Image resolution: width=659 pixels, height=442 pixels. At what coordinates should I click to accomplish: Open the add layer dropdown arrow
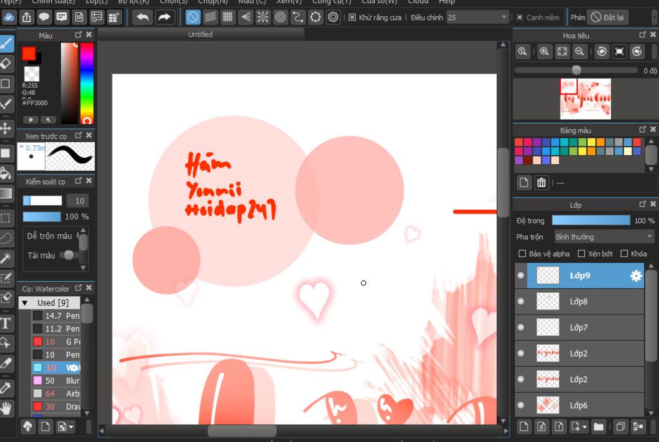click(x=584, y=427)
